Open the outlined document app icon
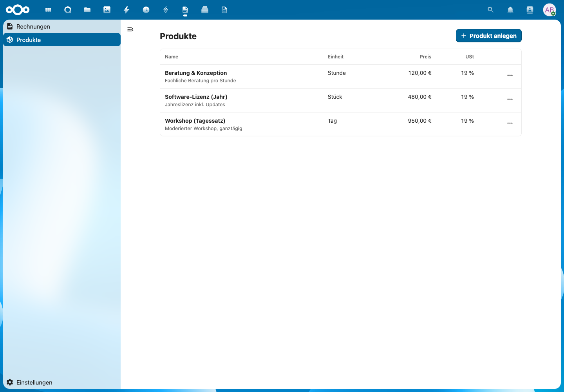This screenshot has height=392, width=564. (x=224, y=10)
